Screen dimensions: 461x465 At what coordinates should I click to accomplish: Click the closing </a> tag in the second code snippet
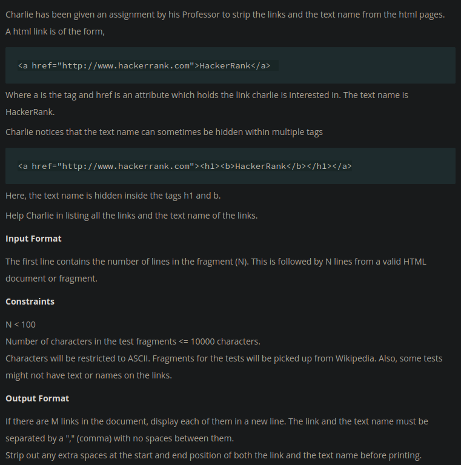coord(342,166)
